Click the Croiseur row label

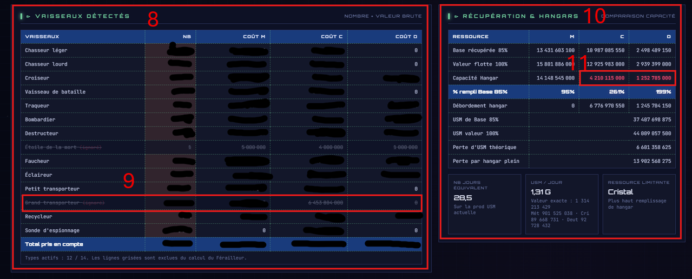click(37, 78)
